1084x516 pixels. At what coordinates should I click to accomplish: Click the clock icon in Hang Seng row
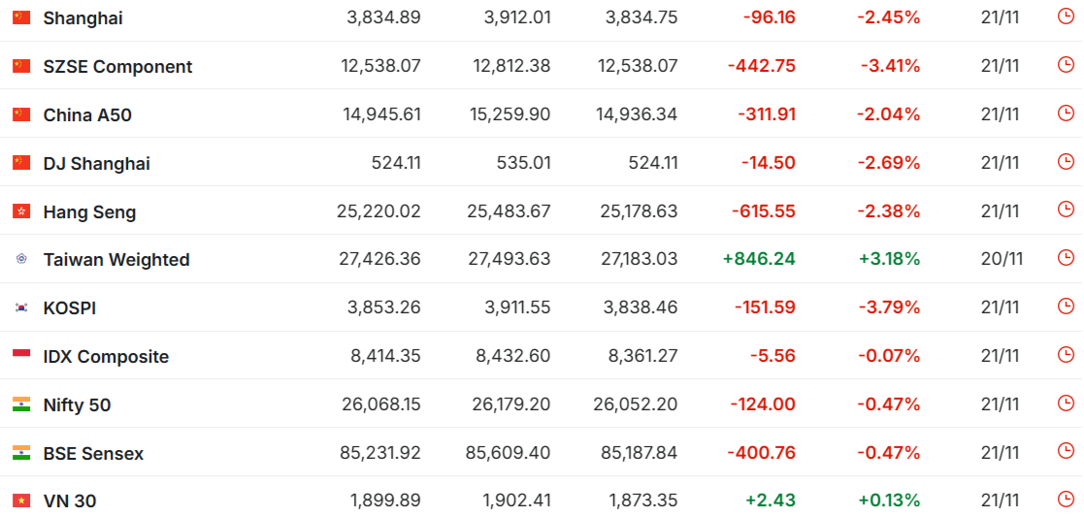[1065, 210]
